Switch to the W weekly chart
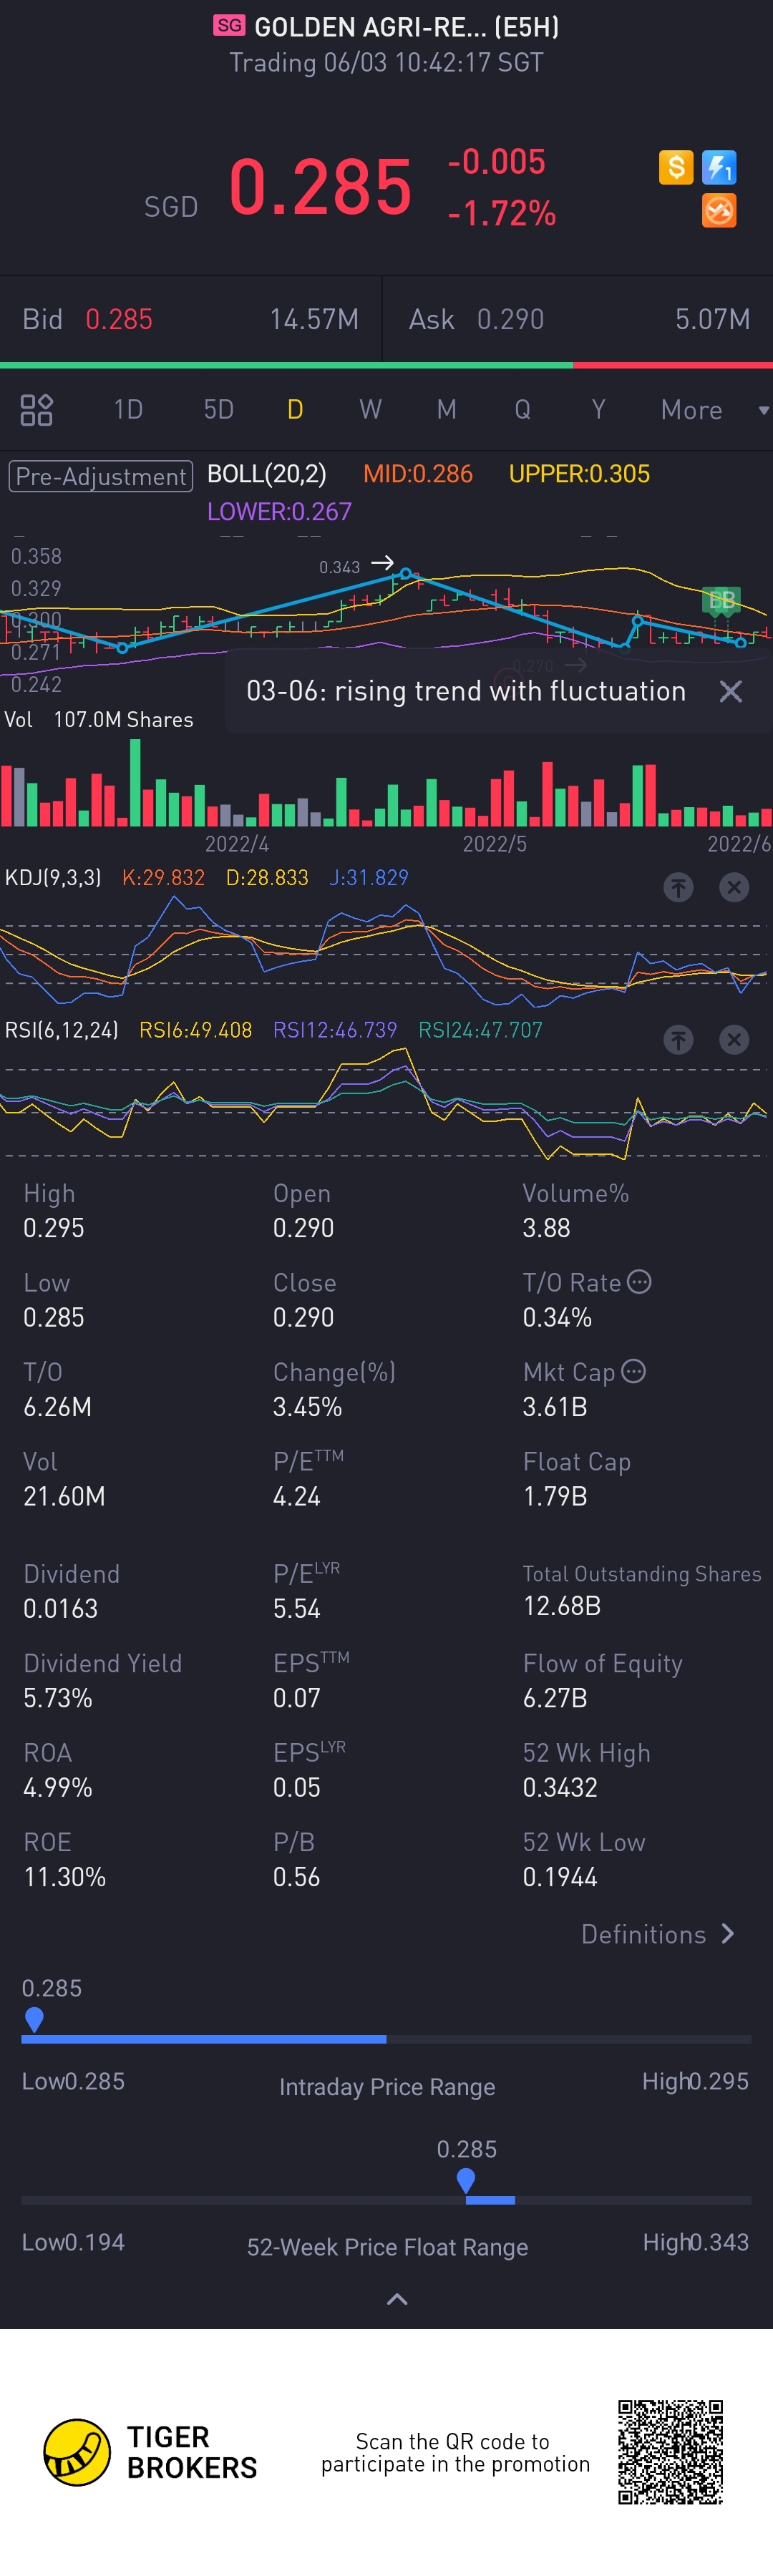 click(370, 410)
